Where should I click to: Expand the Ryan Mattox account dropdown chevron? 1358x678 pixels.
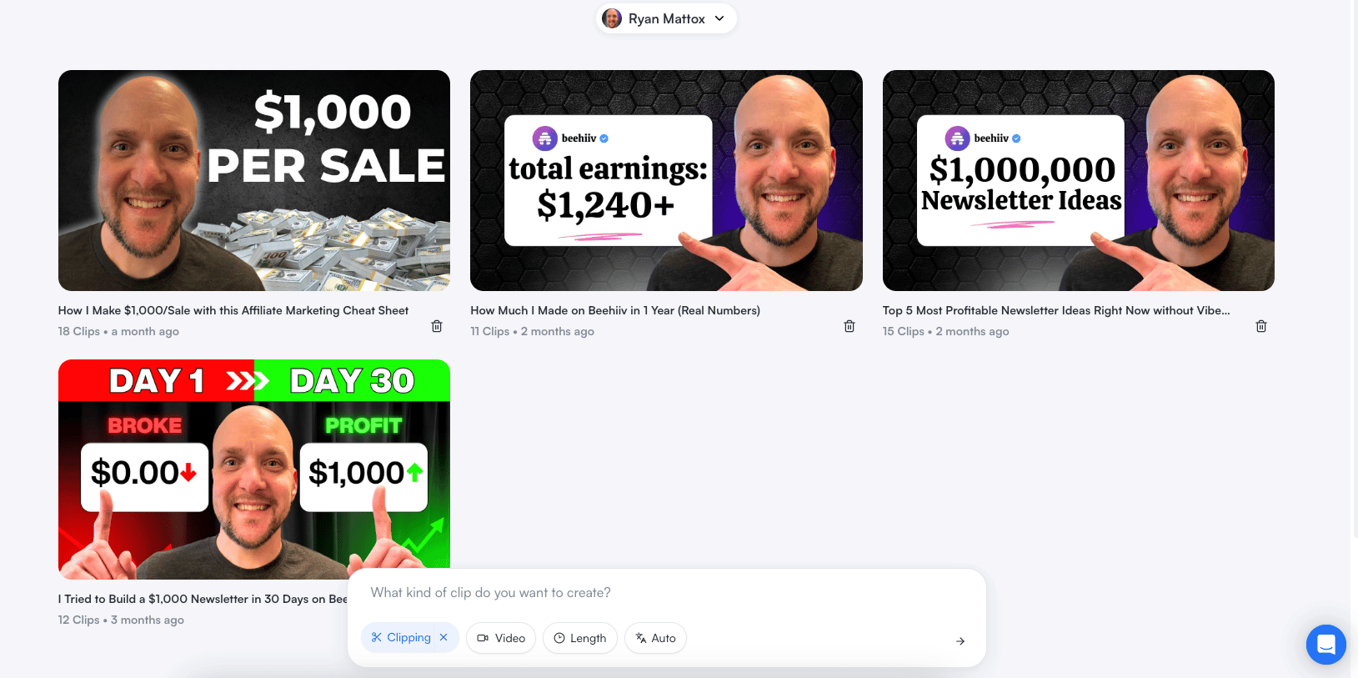[x=719, y=18]
